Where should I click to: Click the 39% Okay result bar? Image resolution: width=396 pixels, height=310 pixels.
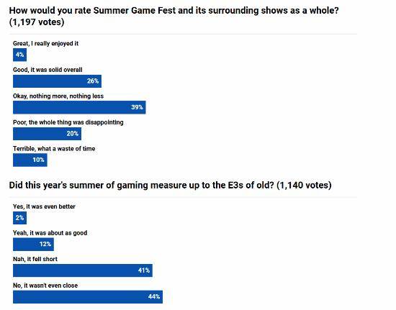pos(79,107)
